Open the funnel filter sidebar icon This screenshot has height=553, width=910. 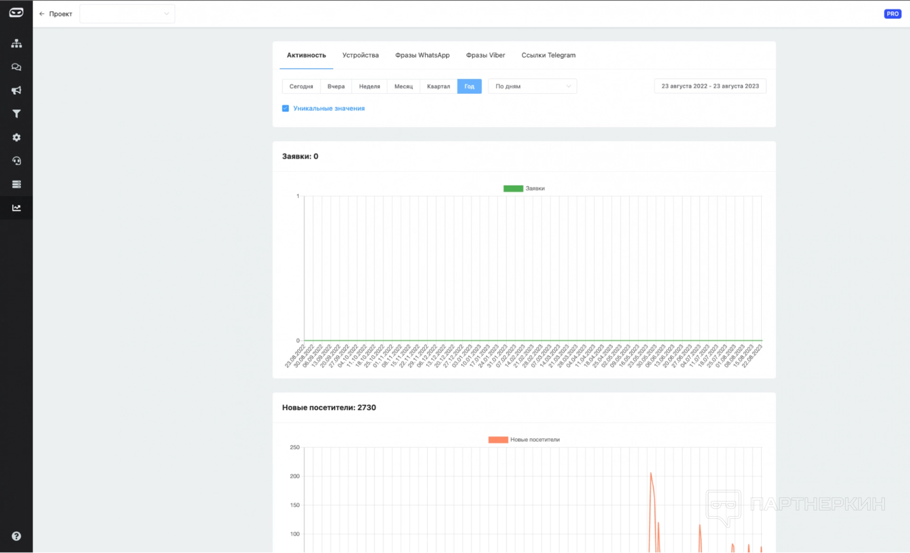(x=17, y=114)
